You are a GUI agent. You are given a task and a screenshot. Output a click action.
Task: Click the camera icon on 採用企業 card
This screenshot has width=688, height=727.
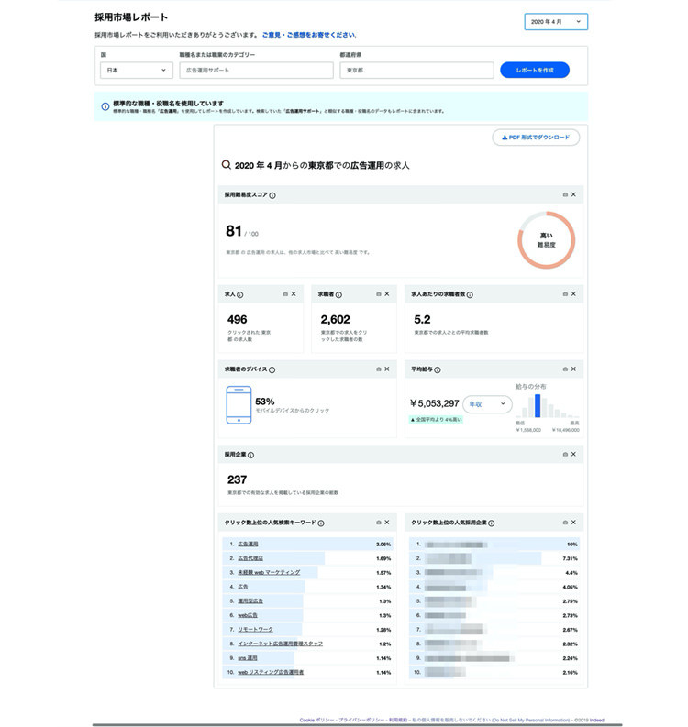pos(565,454)
